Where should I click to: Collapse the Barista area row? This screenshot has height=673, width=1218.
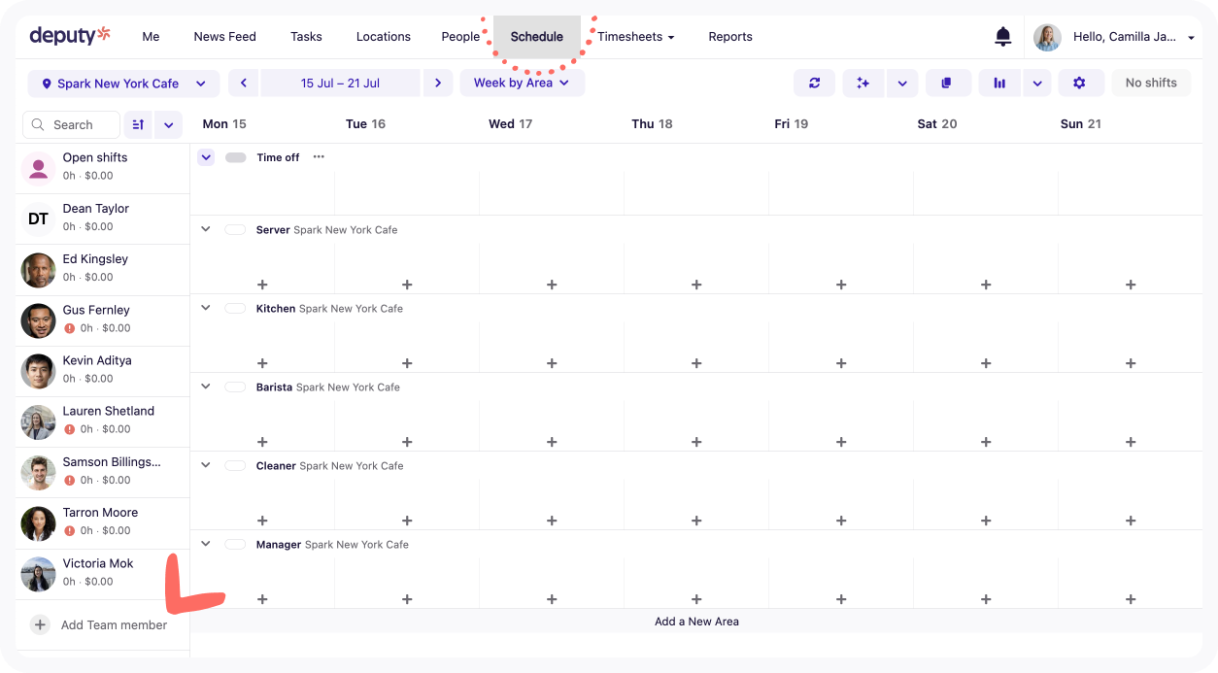[x=205, y=387]
